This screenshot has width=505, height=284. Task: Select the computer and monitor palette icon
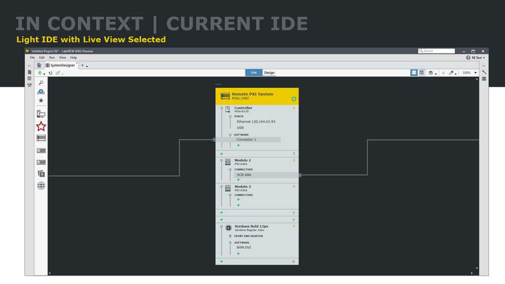click(x=41, y=114)
